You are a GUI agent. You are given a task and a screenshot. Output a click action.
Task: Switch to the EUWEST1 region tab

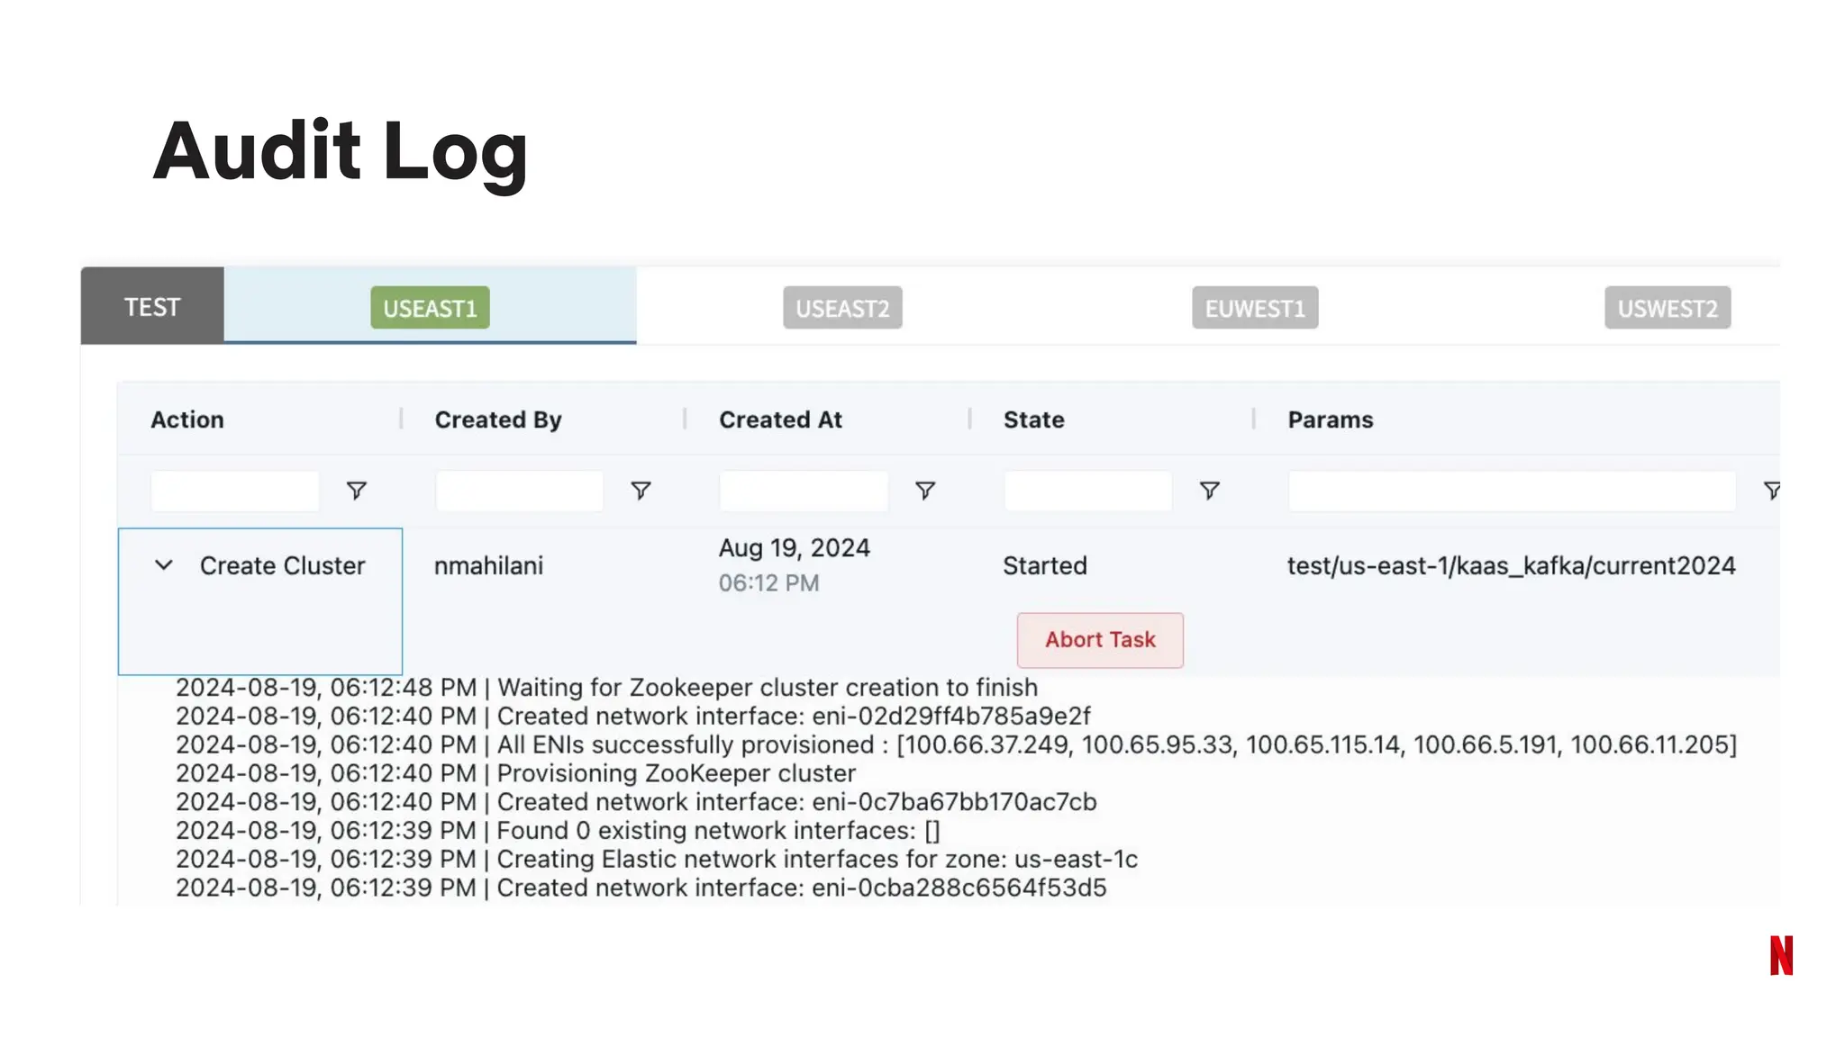click(x=1255, y=308)
